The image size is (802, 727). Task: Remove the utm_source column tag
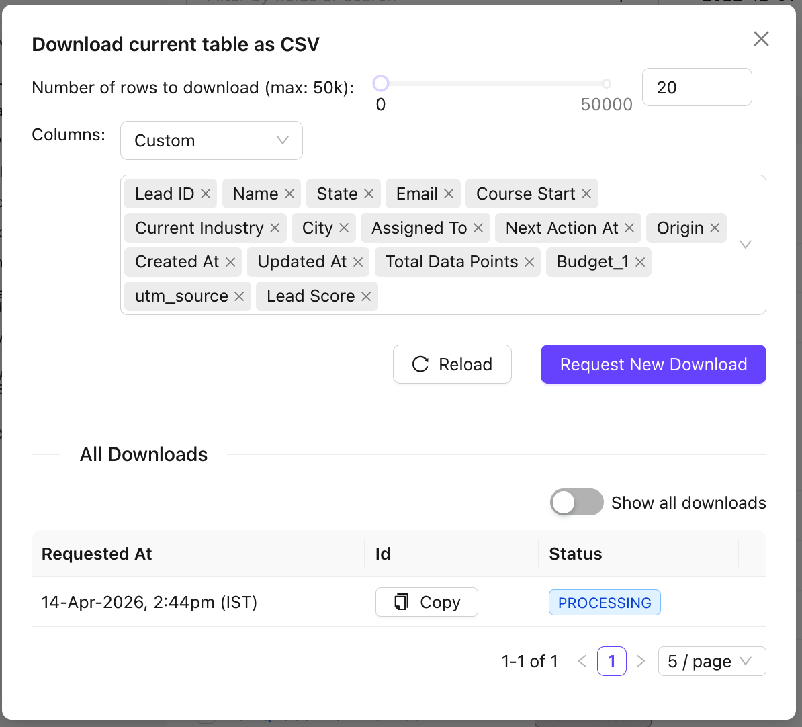click(239, 296)
